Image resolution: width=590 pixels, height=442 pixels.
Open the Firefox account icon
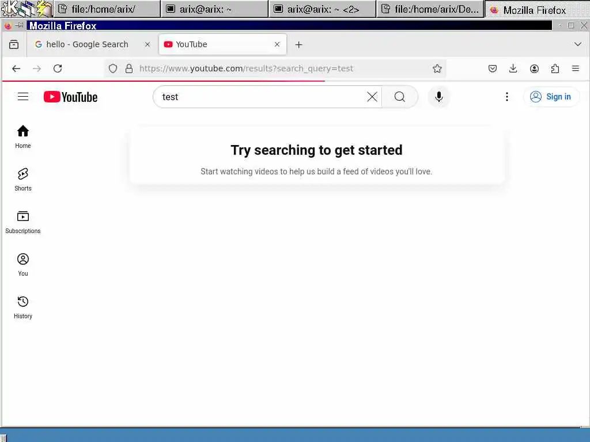tap(534, 68)
